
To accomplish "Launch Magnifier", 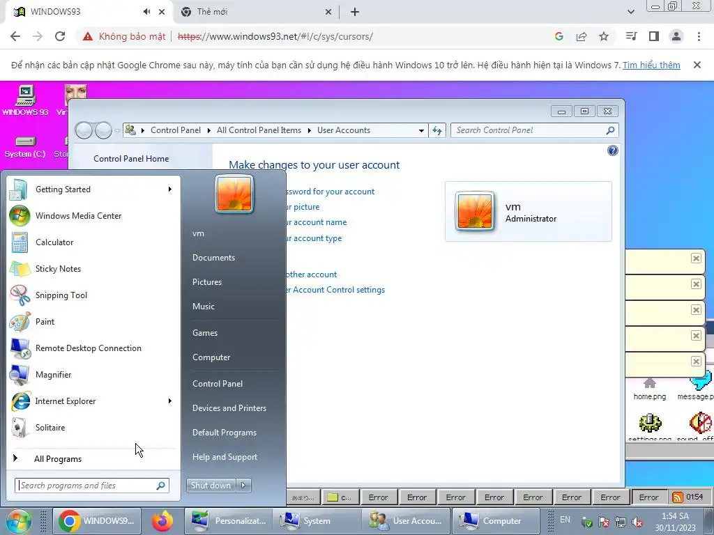I will point(93,374).
